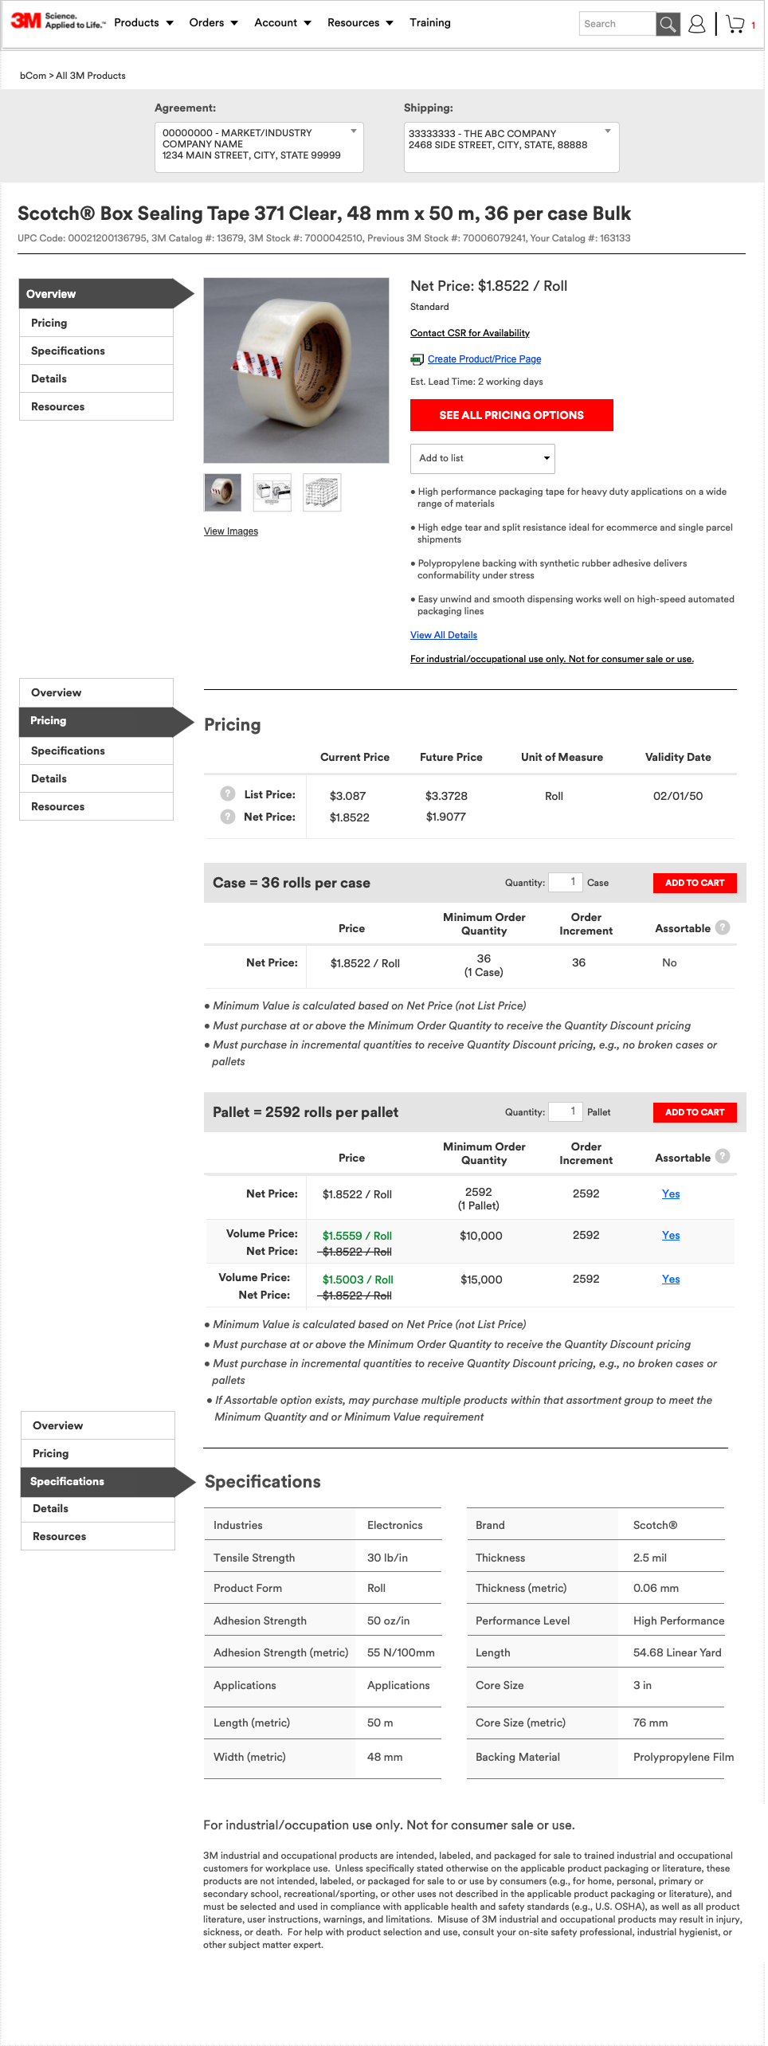Open the Orders menu
This screenshot has width=768, height=2046.
point(214,22)
